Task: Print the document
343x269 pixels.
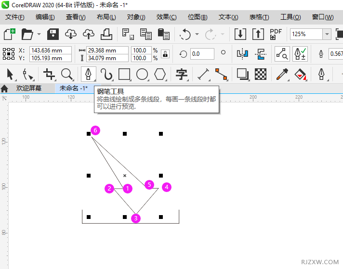Action: [106, 34]
